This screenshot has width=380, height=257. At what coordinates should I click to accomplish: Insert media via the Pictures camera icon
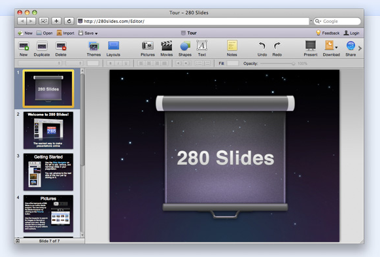click(x=148, y=46)
